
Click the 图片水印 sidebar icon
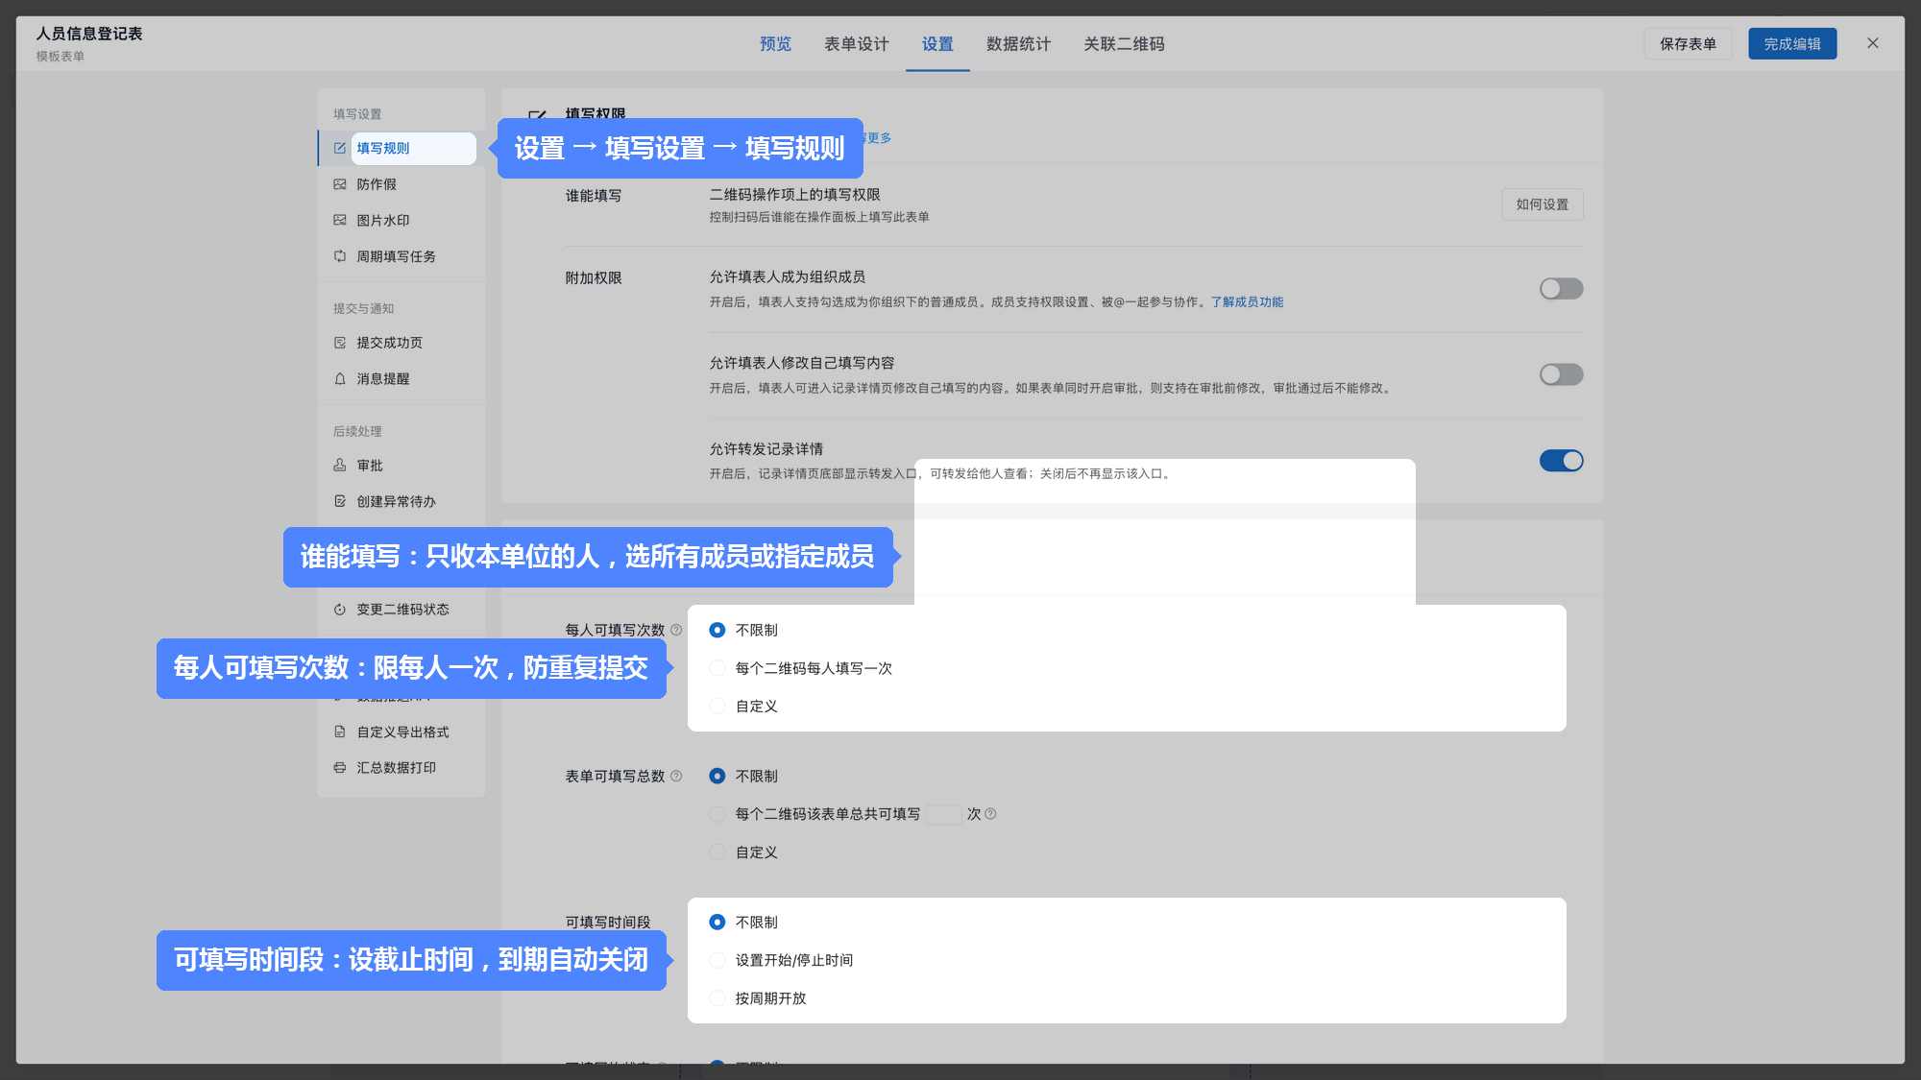tap(340, 220)
